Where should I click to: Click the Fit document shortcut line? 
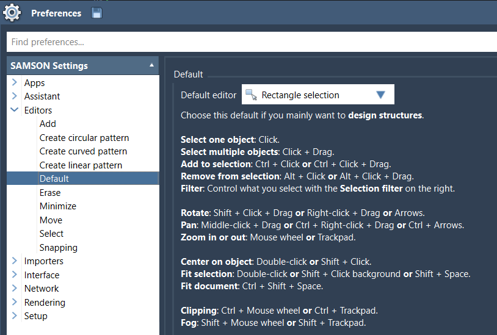click(252, 287)
